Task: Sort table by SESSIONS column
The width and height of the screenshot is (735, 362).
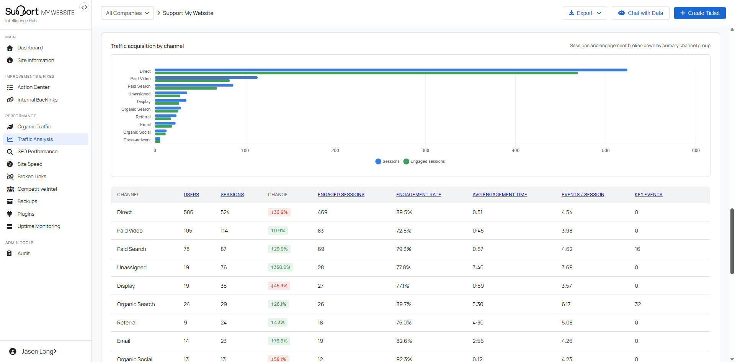Action: (232, 195)
